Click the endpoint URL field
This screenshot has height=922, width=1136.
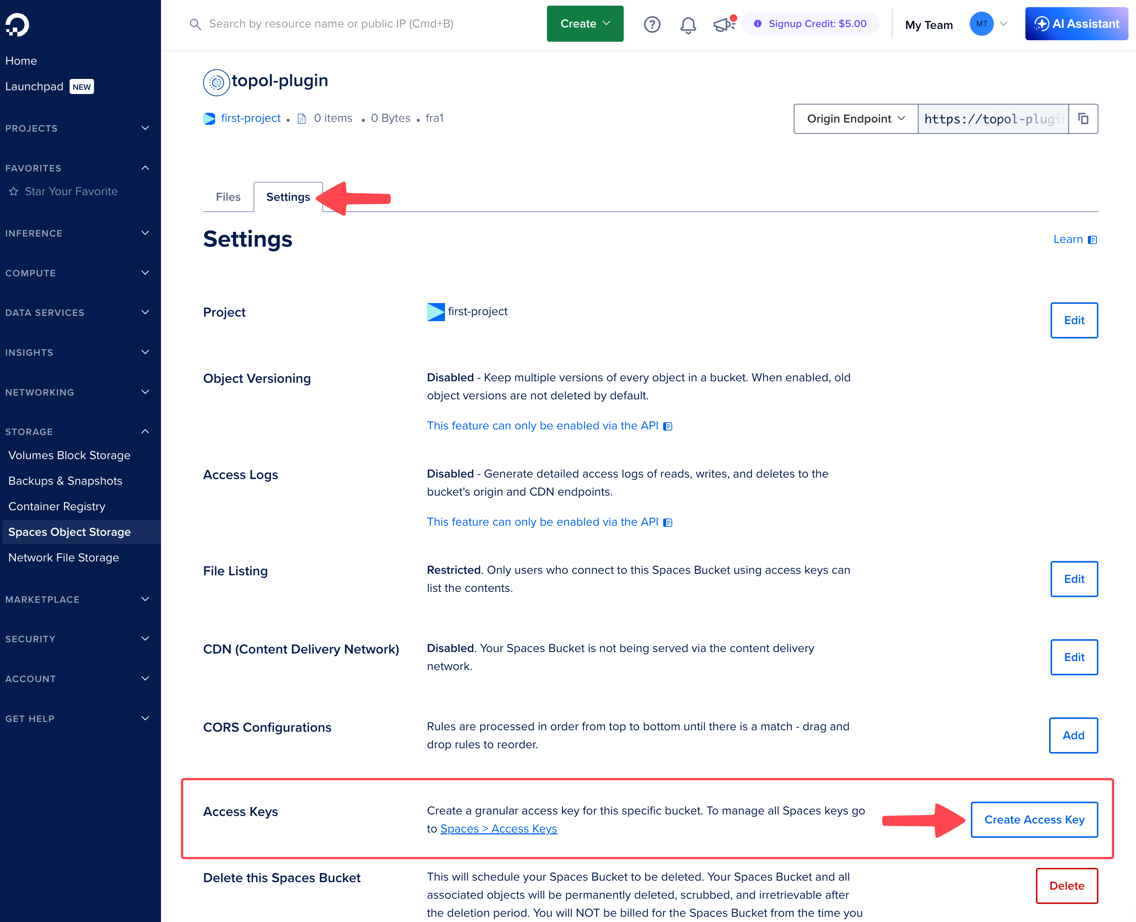click(x=993, y=118)
